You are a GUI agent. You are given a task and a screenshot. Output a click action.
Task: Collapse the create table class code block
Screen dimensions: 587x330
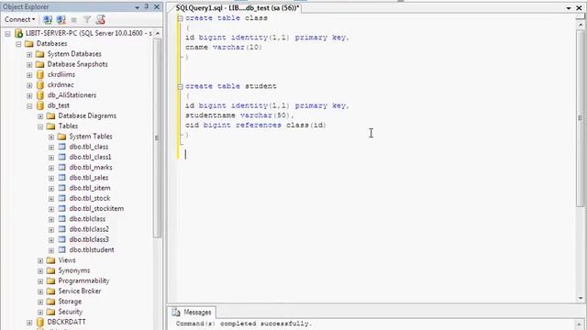[x=180, y=18]
